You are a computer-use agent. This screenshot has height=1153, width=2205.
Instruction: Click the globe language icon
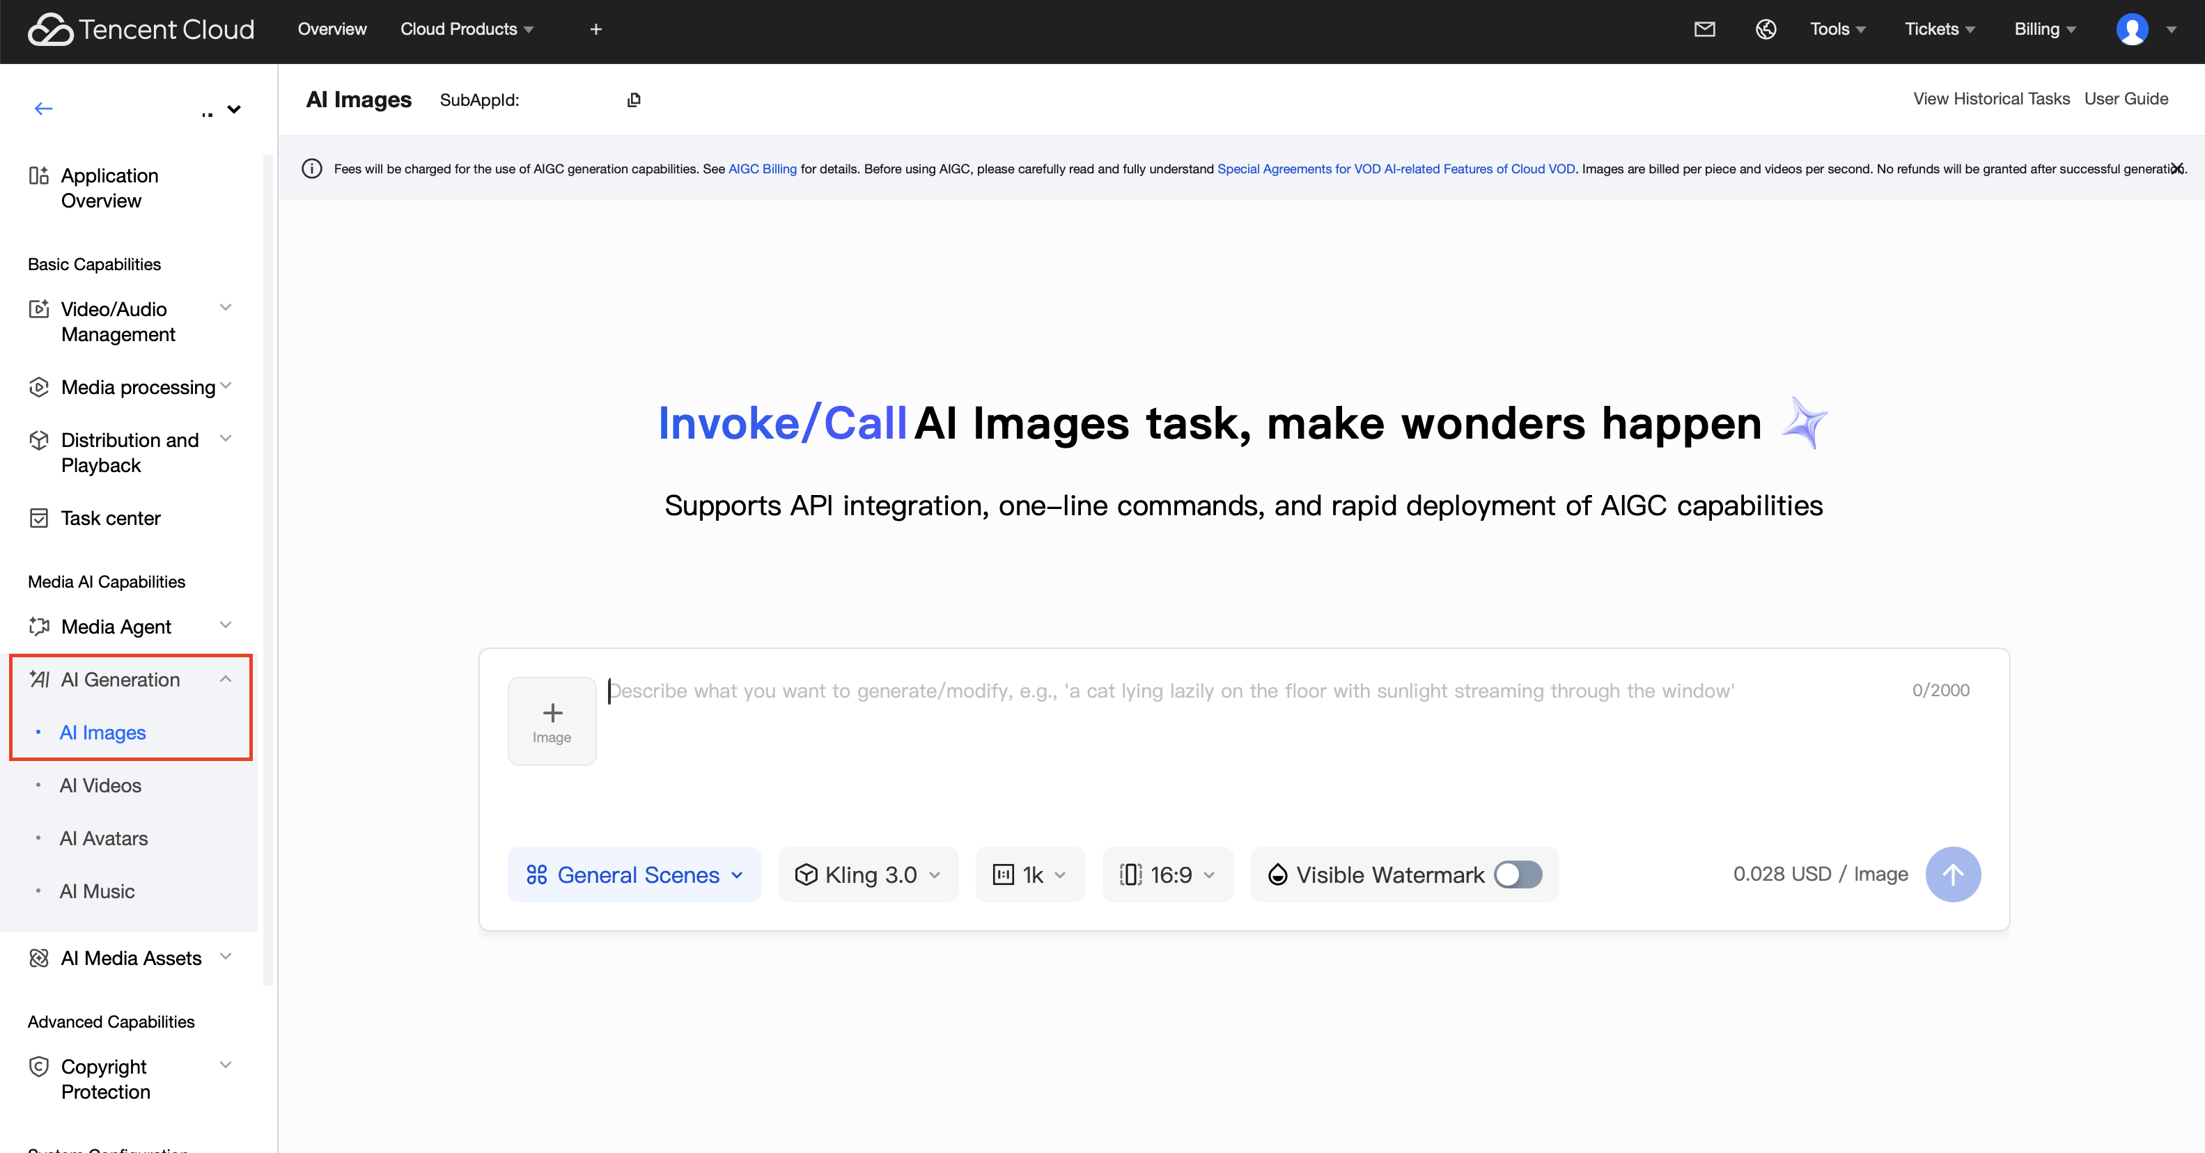(1766, 29)
